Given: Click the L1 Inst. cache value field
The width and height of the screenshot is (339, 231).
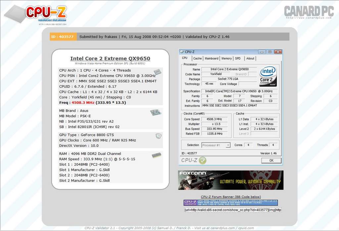Looking at the screenshot, I should click(264, 124).
